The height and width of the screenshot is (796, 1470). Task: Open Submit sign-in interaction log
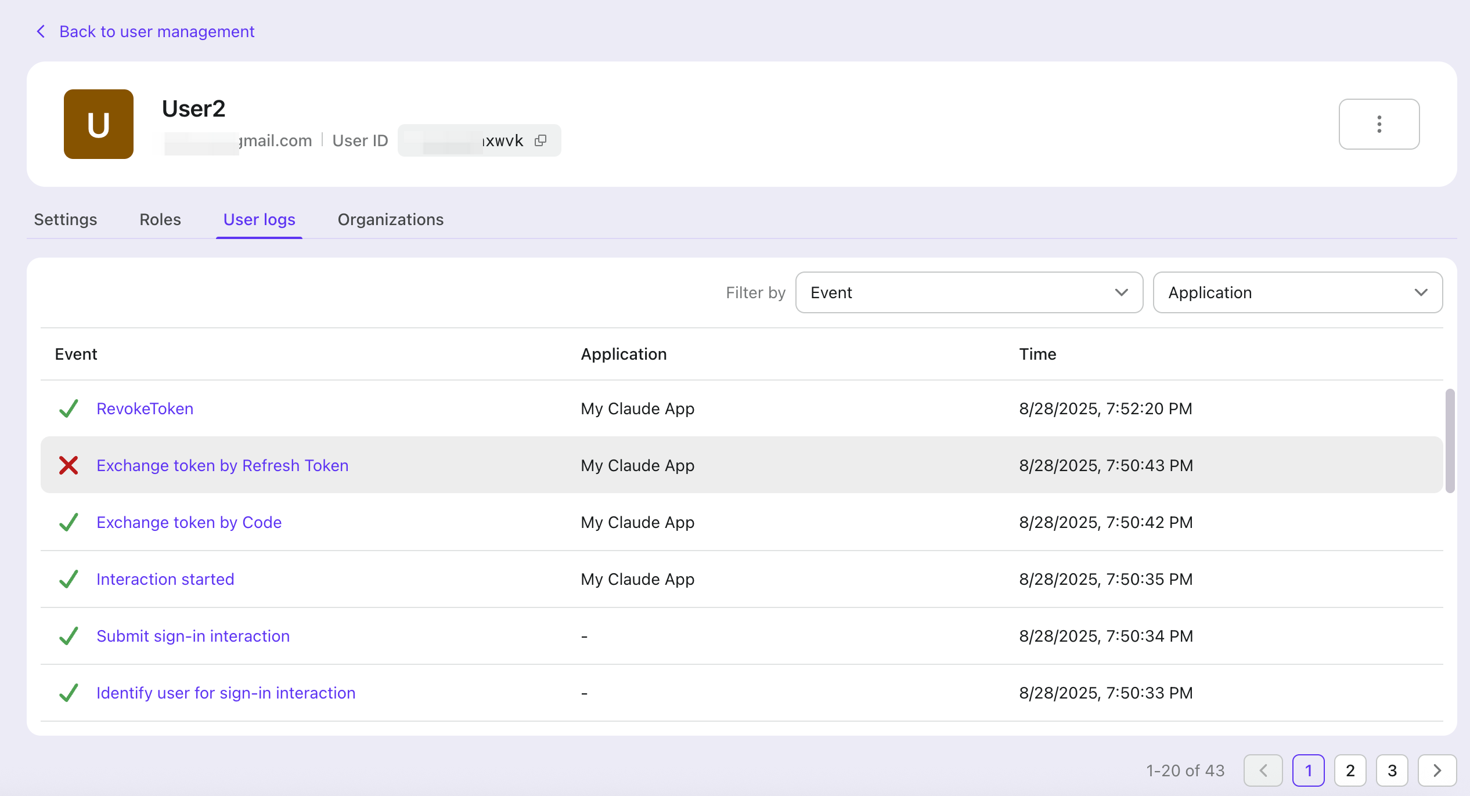click(193, 636)
